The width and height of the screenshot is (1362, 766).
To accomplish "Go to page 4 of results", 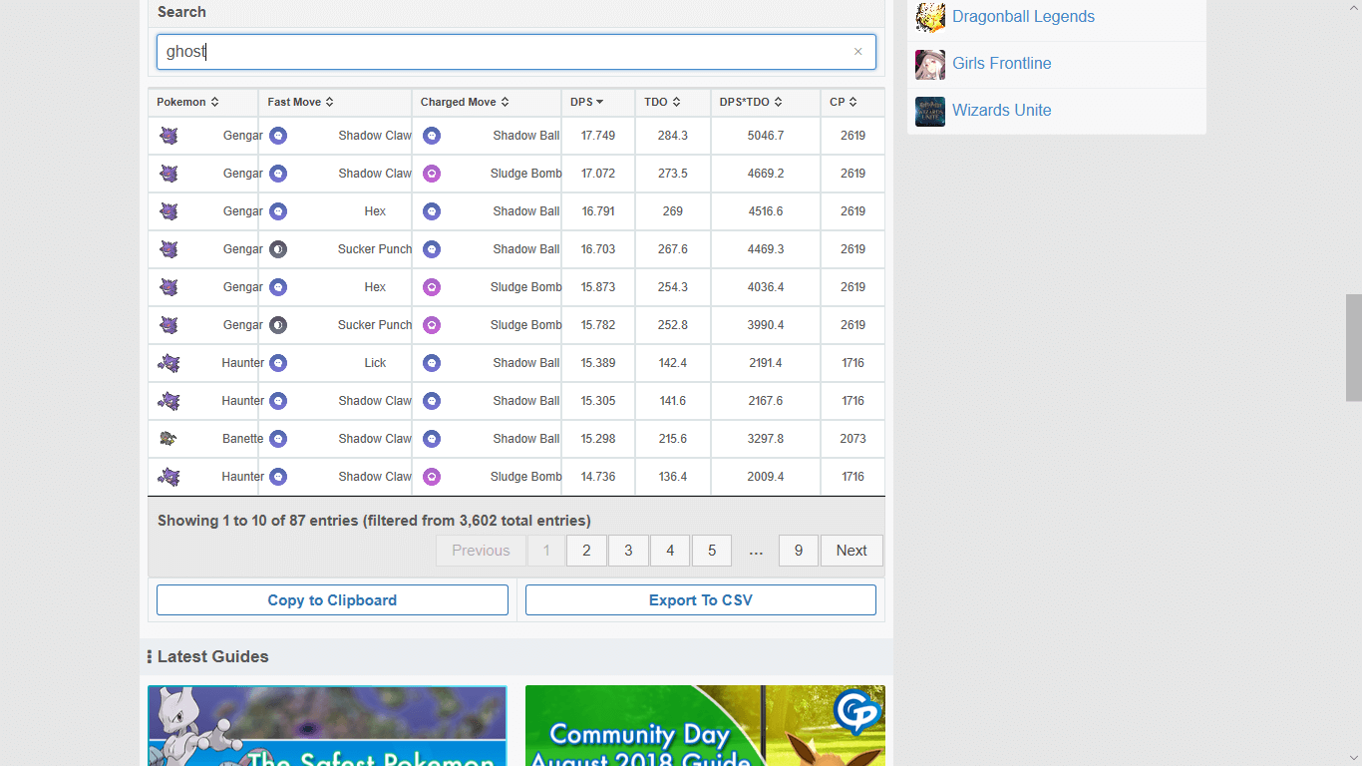I will click(670, 551).
